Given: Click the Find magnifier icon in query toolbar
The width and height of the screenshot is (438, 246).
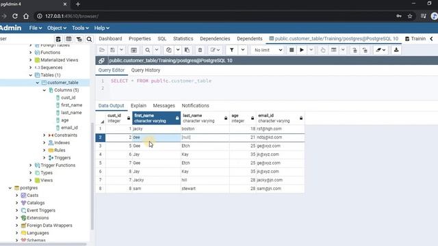Looking at the screenshot, I should point(148,50).
